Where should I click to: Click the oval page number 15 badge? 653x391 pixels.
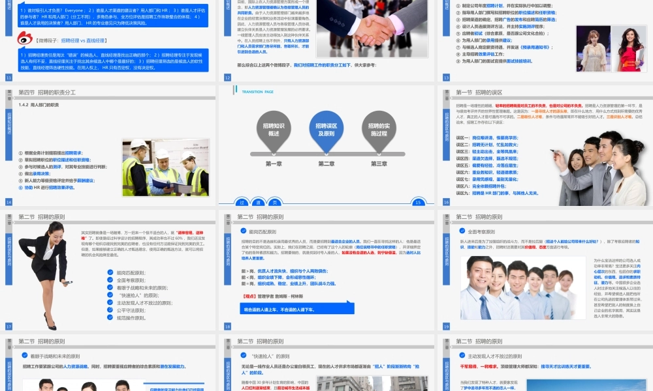[418, 203]
